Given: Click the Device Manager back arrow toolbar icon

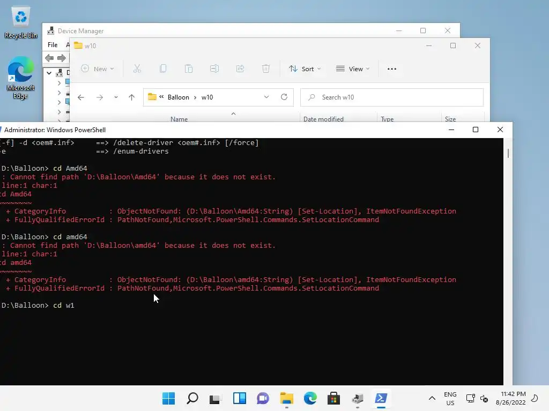Looking at the screenshot, I should (x=49, y=58).
